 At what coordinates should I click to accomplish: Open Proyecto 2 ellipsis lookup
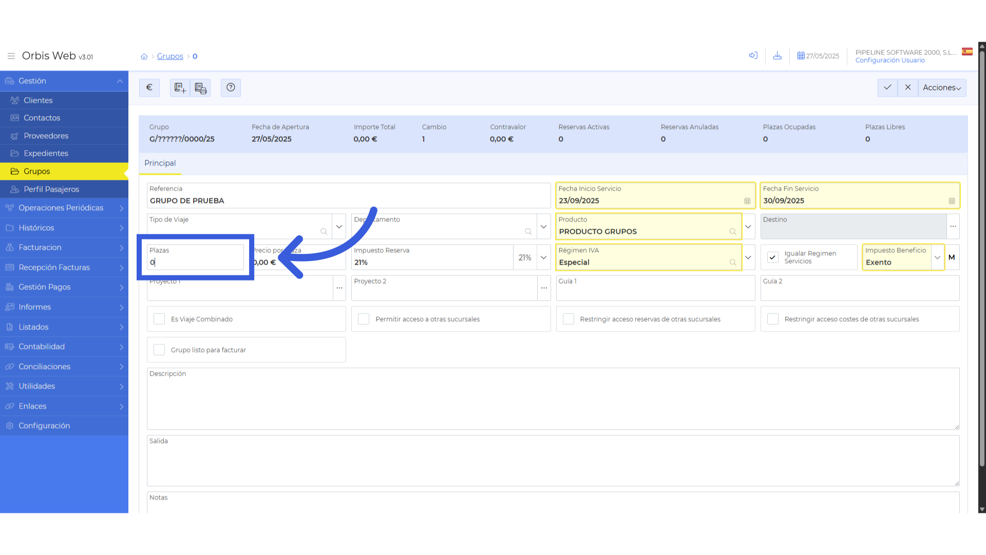[x=544, y=288]
